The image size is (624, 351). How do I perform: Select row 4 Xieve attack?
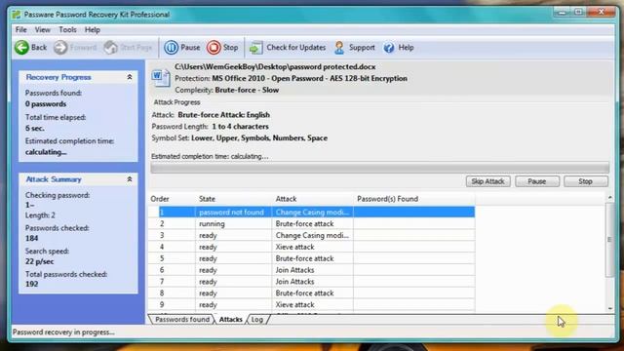tap(312, 247)
